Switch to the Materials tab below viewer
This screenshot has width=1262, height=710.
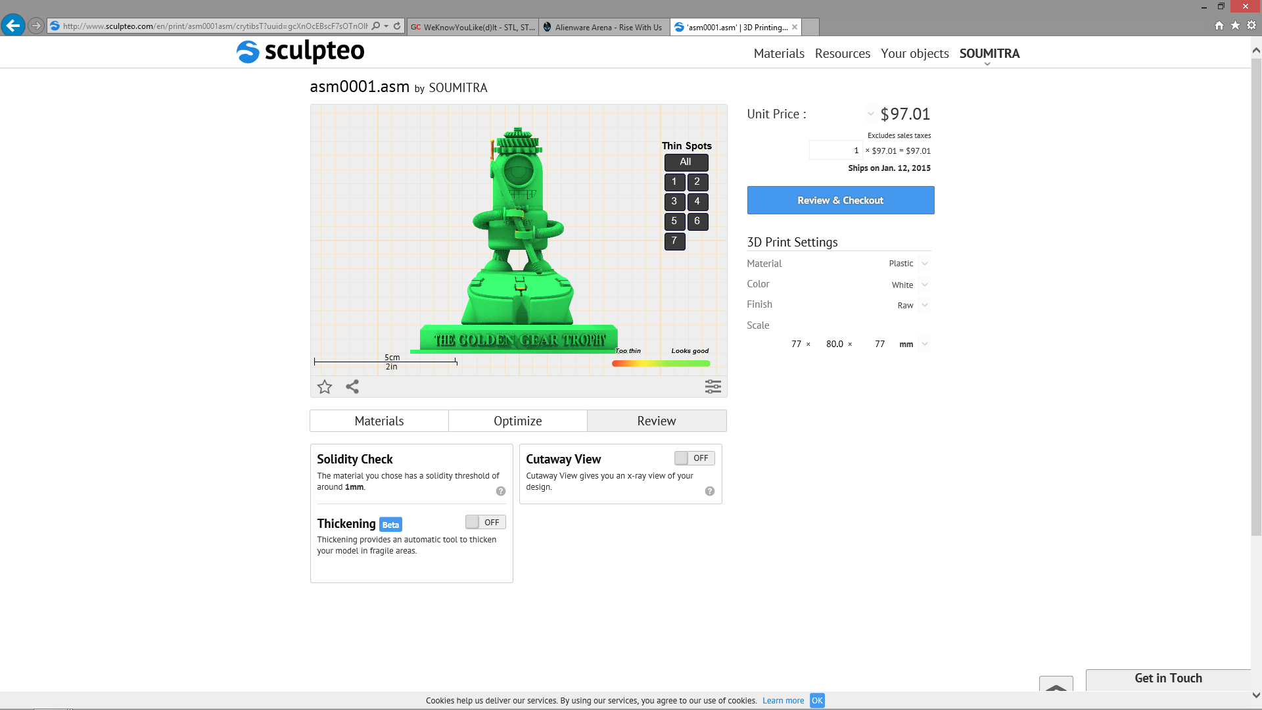click(379, 421)
